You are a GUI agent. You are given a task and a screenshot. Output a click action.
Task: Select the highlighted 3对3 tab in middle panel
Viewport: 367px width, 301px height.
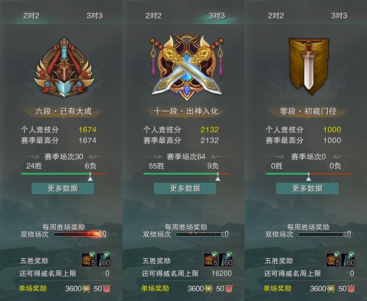coord(217,16)
